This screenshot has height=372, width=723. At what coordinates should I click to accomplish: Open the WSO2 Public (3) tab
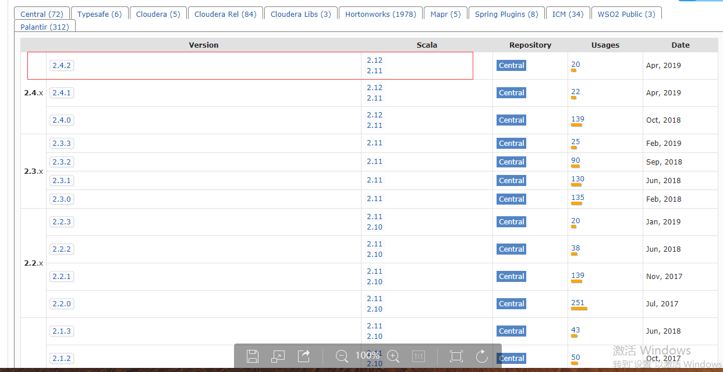[x=626, y=14]
